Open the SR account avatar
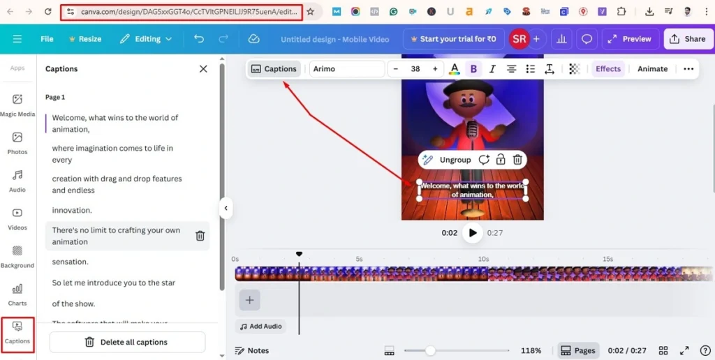This screenshot has height=360, width=715. pos(519,39)
